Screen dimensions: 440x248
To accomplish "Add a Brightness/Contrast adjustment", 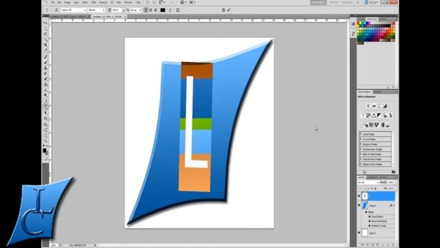I will (368, 105).
